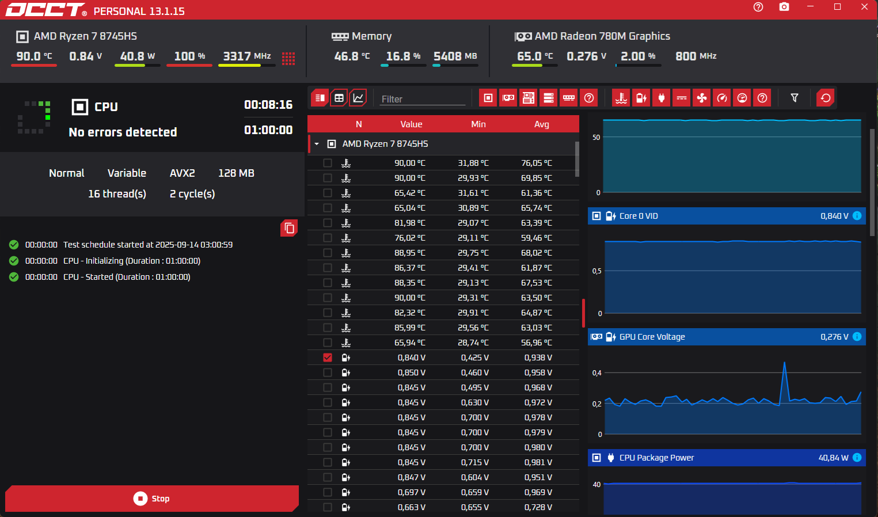Check the first 90,00 °C sensor row box
The width and height of the screenshot is (878, 517).
[x=328, y=163]
